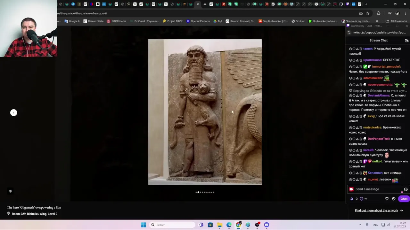
Task: Click Room 229, Richelieu wing location link
Action: pos(32,214)
